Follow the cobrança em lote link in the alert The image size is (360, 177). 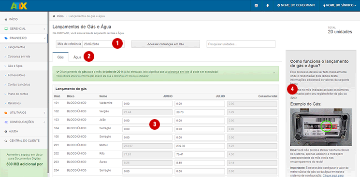click(178, 72)
